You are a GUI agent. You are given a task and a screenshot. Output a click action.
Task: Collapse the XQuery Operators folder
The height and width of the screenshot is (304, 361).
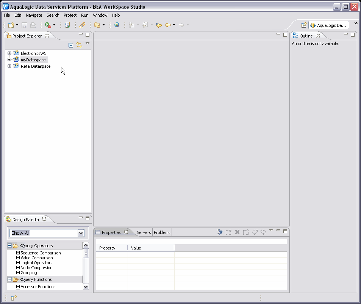click(x=10, y=246)
